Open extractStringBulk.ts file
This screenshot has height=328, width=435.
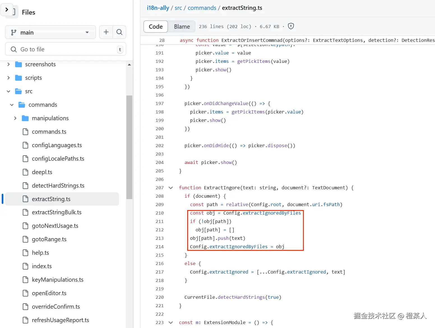57,212
